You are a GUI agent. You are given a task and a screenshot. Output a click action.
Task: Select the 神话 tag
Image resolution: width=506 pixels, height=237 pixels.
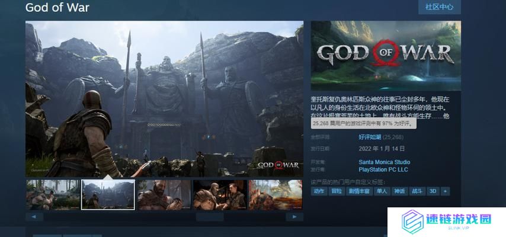tap(400, 191)
